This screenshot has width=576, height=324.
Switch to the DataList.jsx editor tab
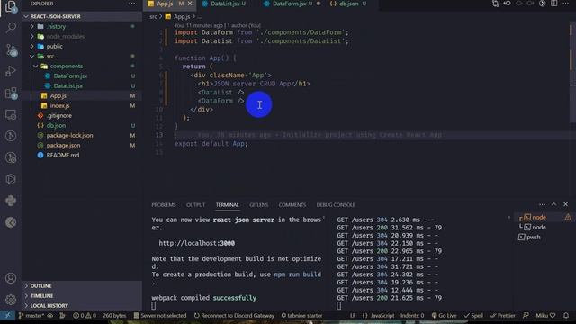click(x=224, y=4)
